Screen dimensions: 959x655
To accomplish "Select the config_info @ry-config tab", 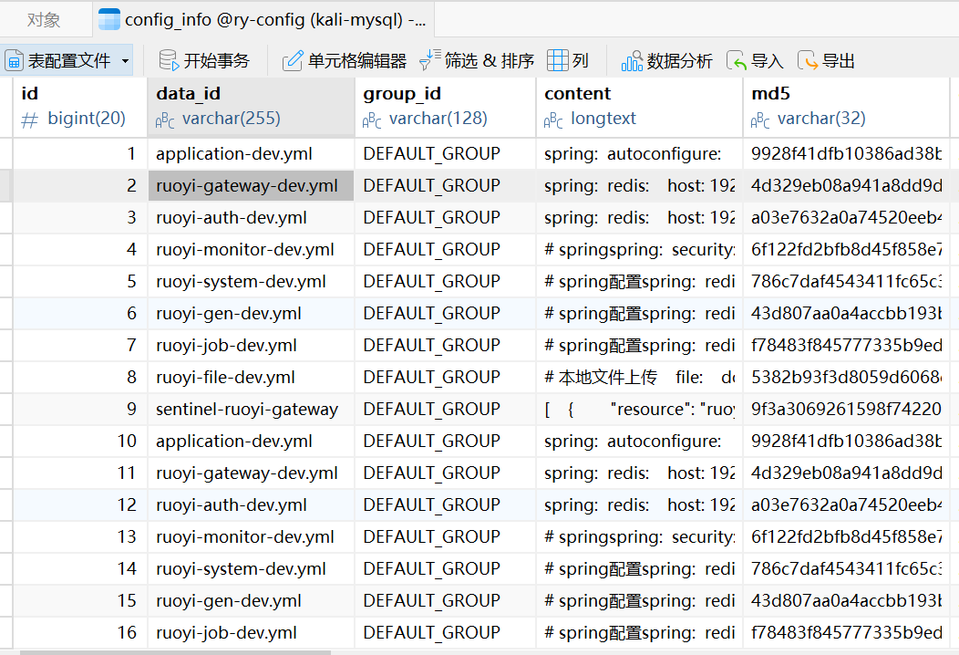I will [263, 20].
